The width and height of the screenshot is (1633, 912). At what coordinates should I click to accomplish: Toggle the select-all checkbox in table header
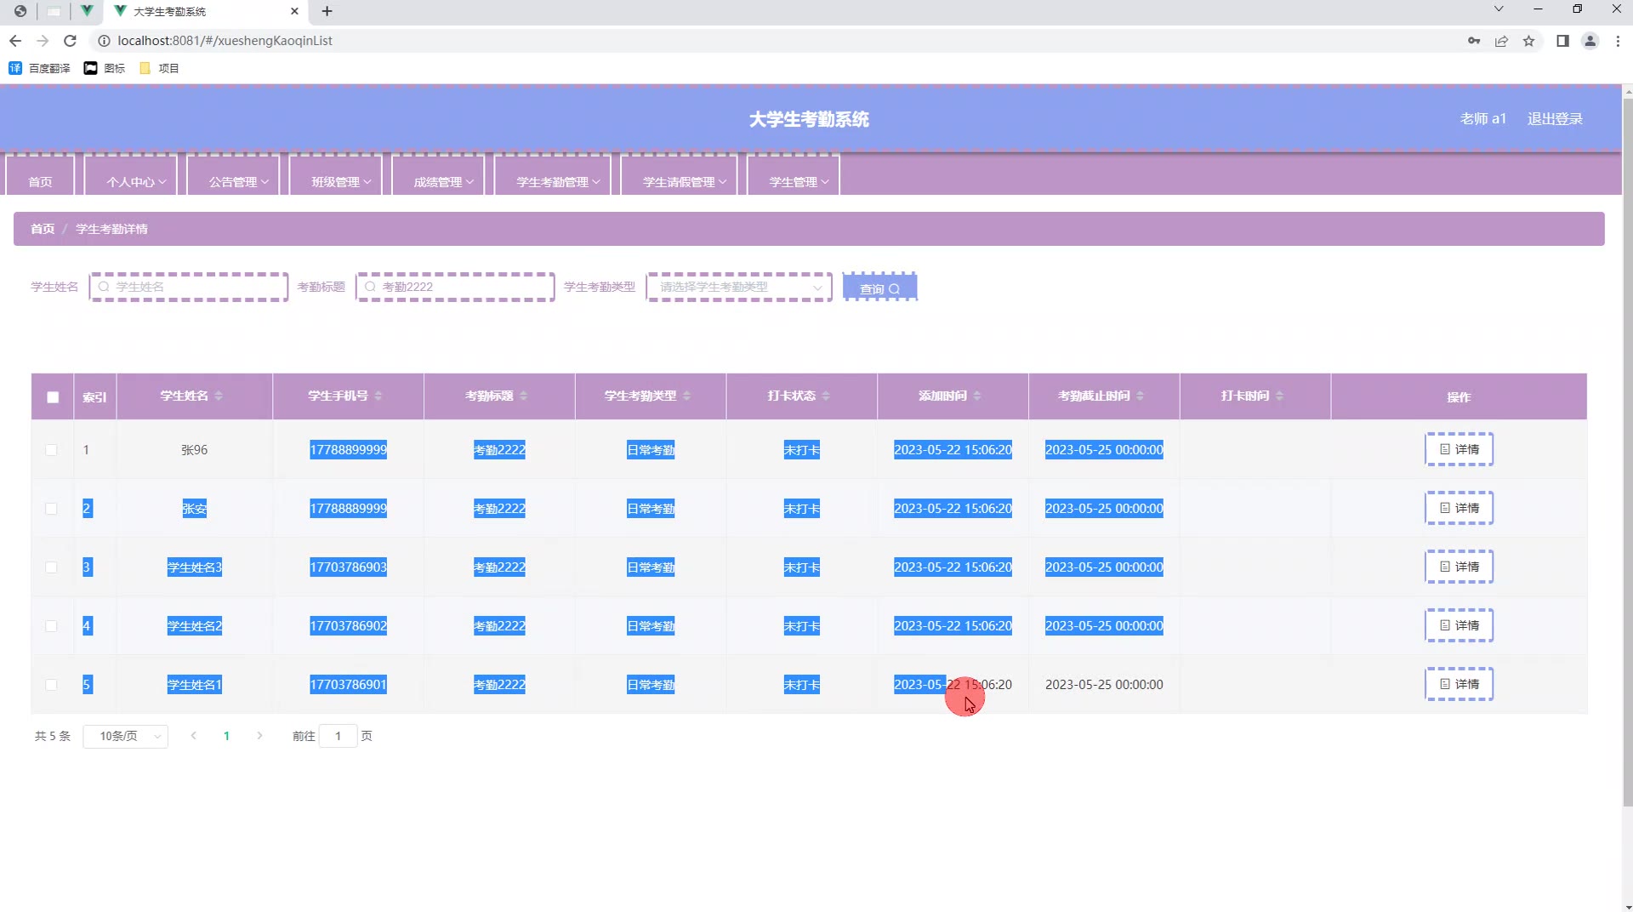(x=53, y=396)
